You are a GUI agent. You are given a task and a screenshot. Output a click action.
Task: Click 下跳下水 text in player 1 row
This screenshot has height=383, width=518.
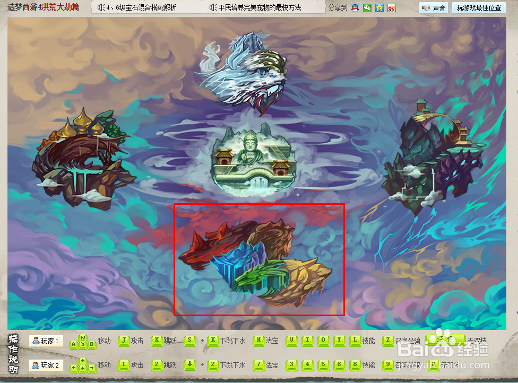(233, 341)
